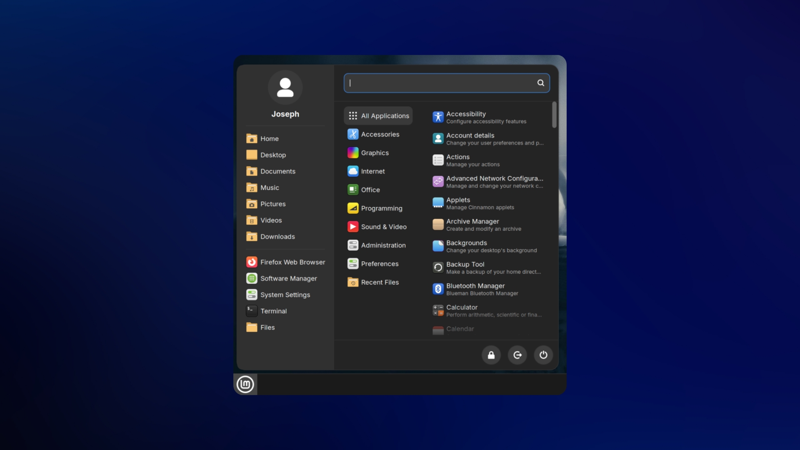
Task: Click the lock screen padlock icon
Action: 491,355
